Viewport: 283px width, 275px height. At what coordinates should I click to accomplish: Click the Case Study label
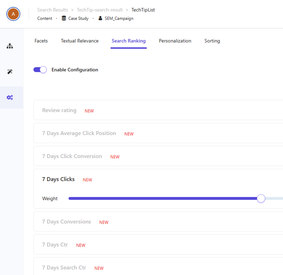(78, 18)
